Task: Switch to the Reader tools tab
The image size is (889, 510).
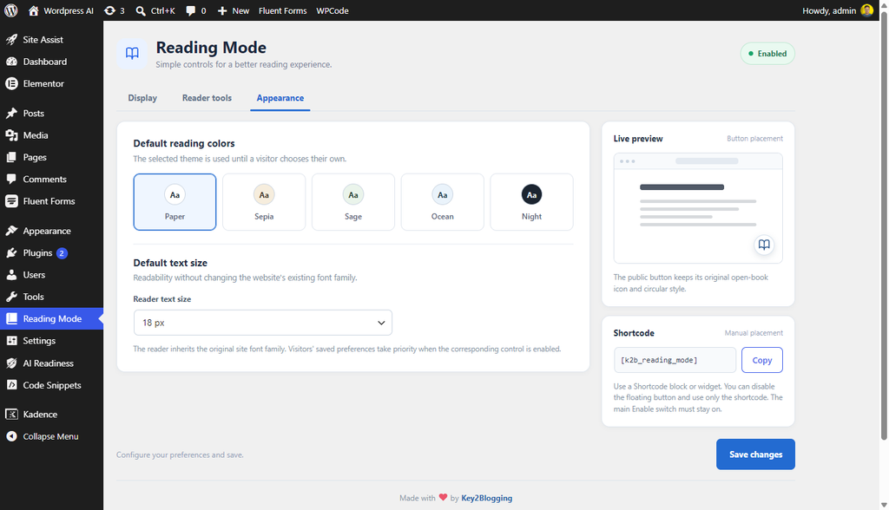Action: click(207, 98)
